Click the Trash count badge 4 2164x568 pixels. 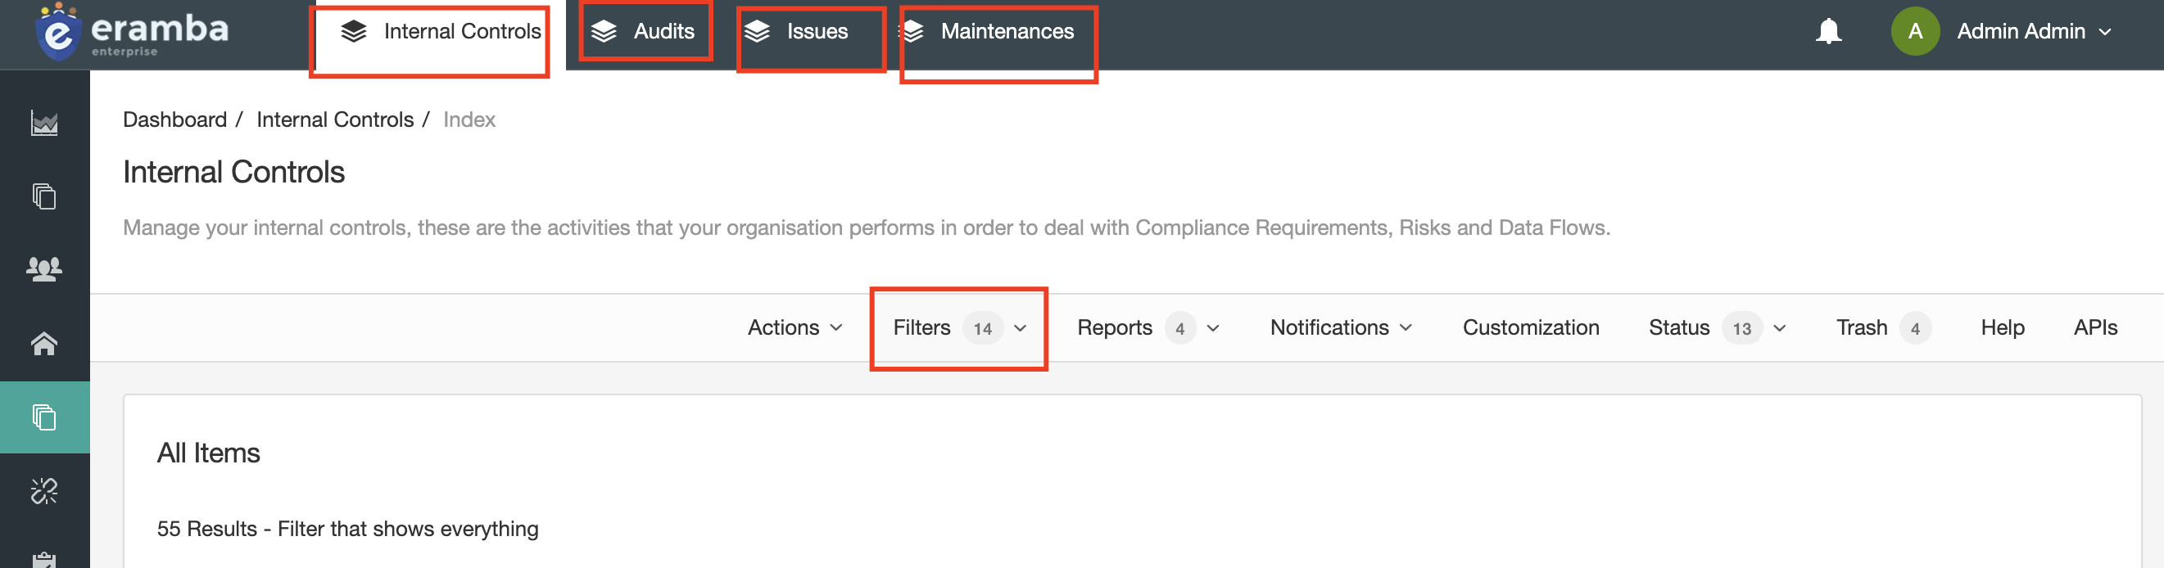[x=1914, y=328]
